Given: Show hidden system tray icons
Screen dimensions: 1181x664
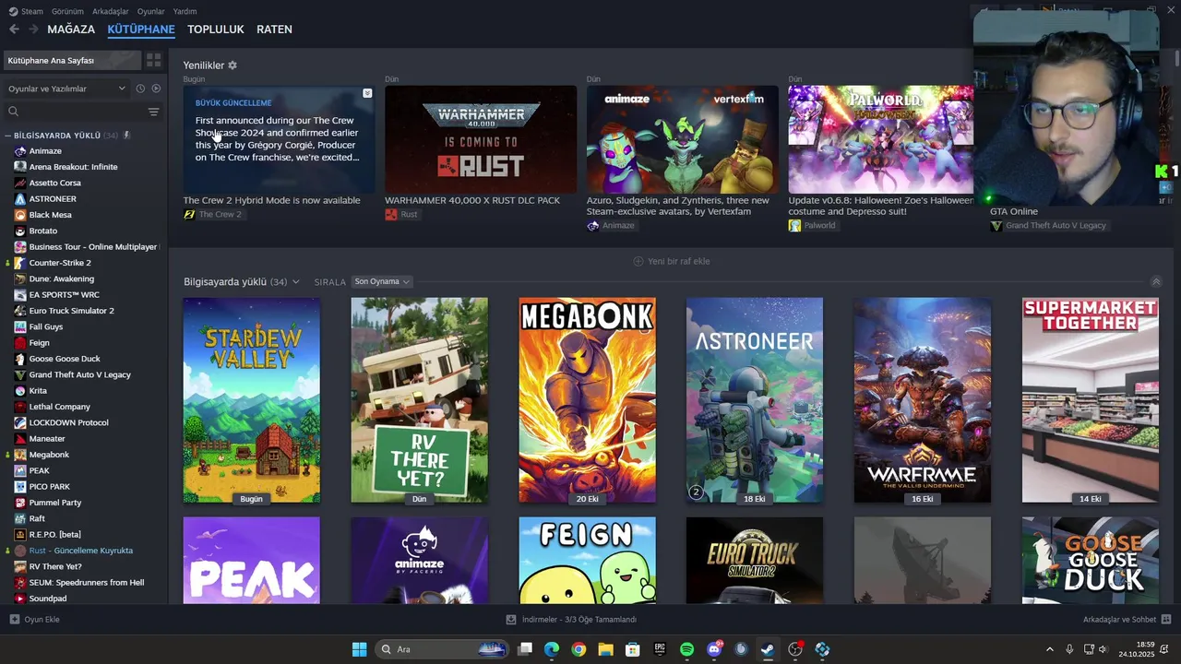Looking at the screenshot, I should pyautogui.click(x=1049, y=649).
